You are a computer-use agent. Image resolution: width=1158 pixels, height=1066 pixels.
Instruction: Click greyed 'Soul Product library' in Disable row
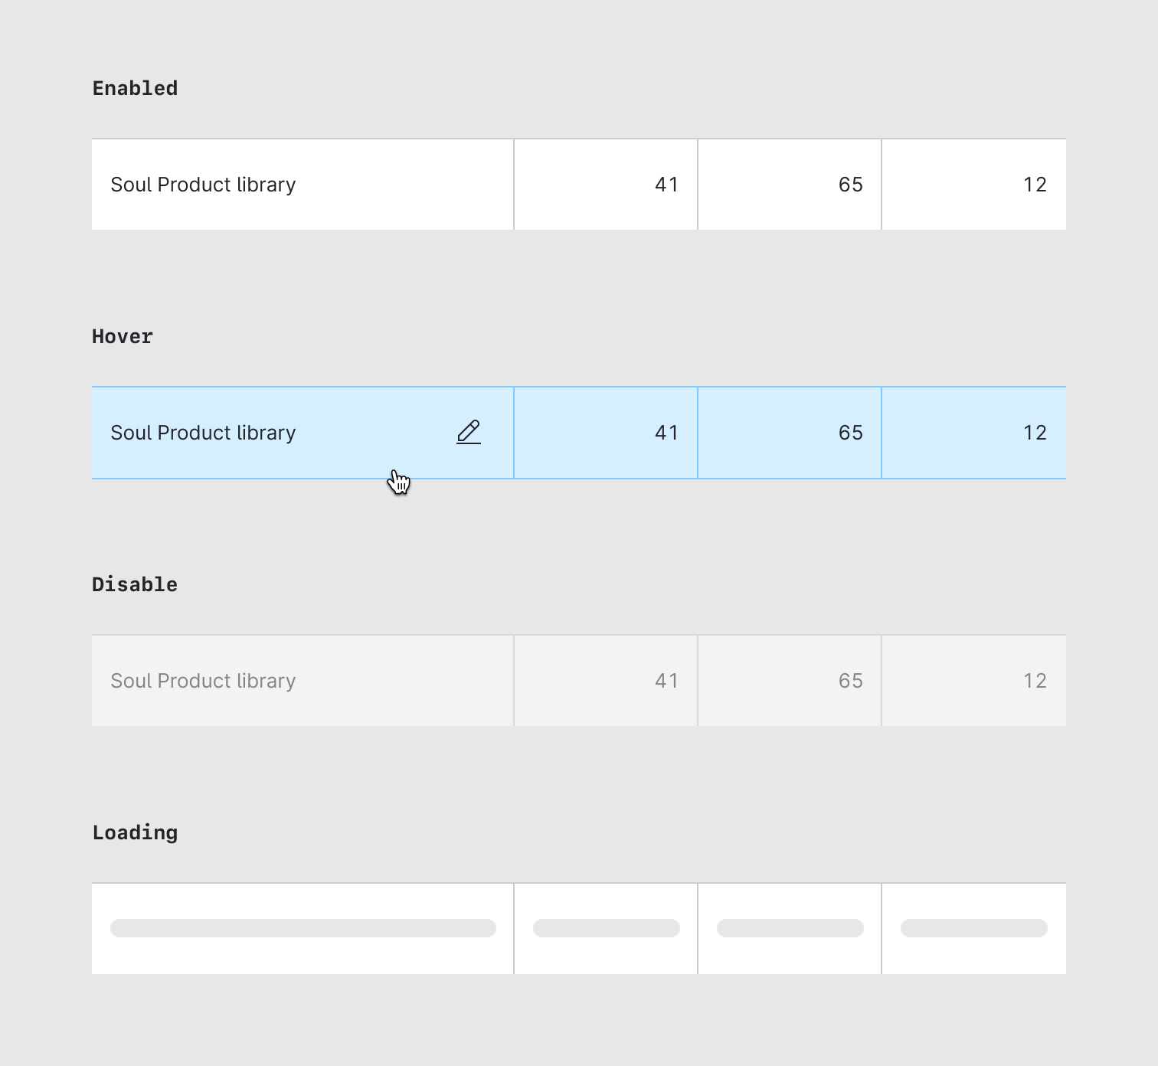pos(203,681)
